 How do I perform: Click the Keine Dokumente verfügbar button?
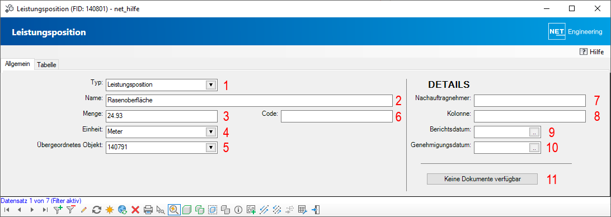[482, 179]
